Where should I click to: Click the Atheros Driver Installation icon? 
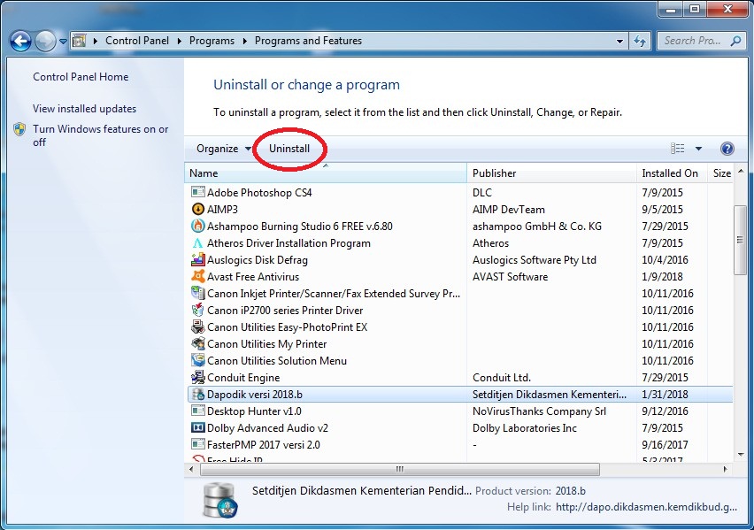click(x=197, y=242)
